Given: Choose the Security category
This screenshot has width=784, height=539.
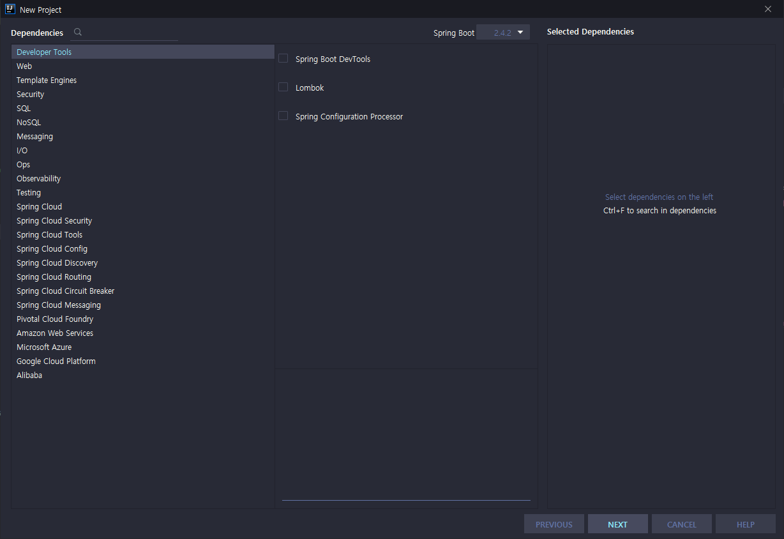Looking at the screenshot, I should [x=143, y=95].
